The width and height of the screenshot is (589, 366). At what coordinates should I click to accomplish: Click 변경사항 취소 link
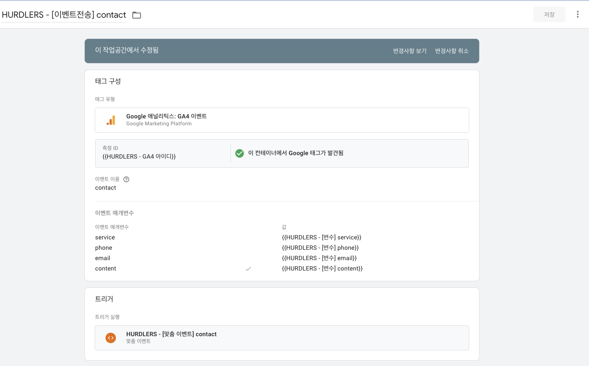click(451, 51)
